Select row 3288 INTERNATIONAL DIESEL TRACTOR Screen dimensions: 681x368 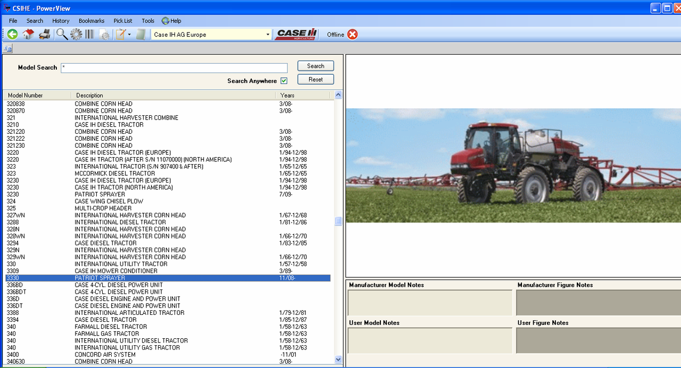tap(168, 222)
